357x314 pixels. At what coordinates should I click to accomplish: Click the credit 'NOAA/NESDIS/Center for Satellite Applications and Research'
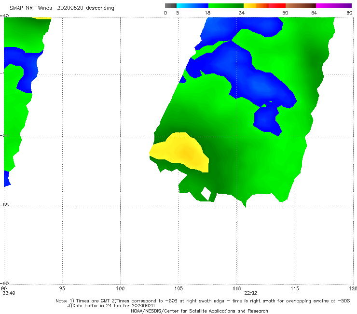[199, 311]
